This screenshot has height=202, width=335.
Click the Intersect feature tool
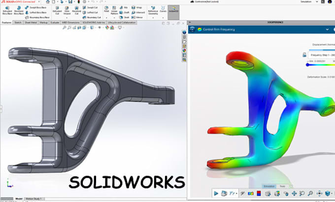[x=138, y=13]
